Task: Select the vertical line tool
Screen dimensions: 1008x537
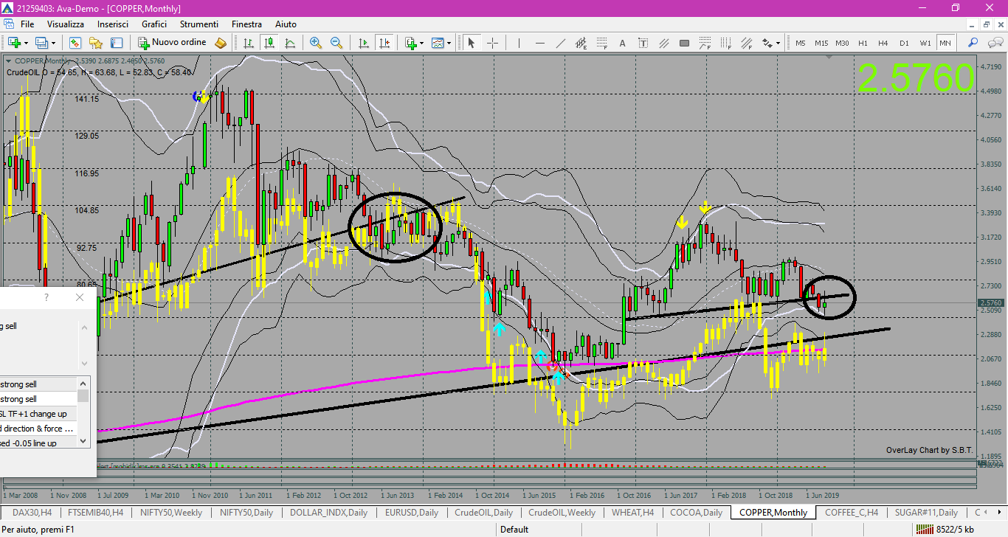Action: (x=519, y=43)
